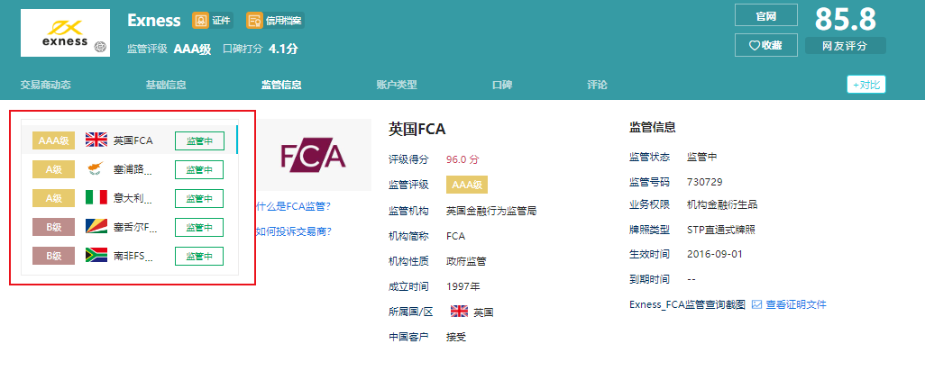925x371 pixels.
Task: Click 监管中 status for 意大利 row
Action: 199,198
